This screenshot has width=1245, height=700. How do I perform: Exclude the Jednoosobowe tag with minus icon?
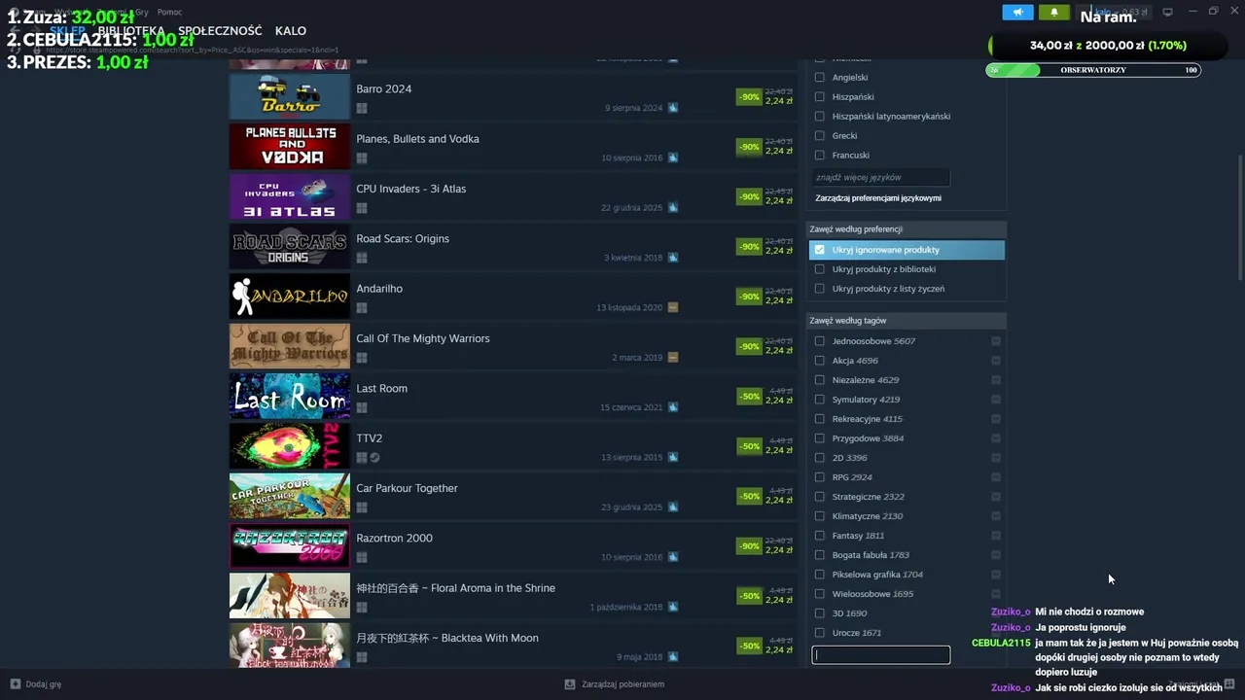(x=996, y=341)
